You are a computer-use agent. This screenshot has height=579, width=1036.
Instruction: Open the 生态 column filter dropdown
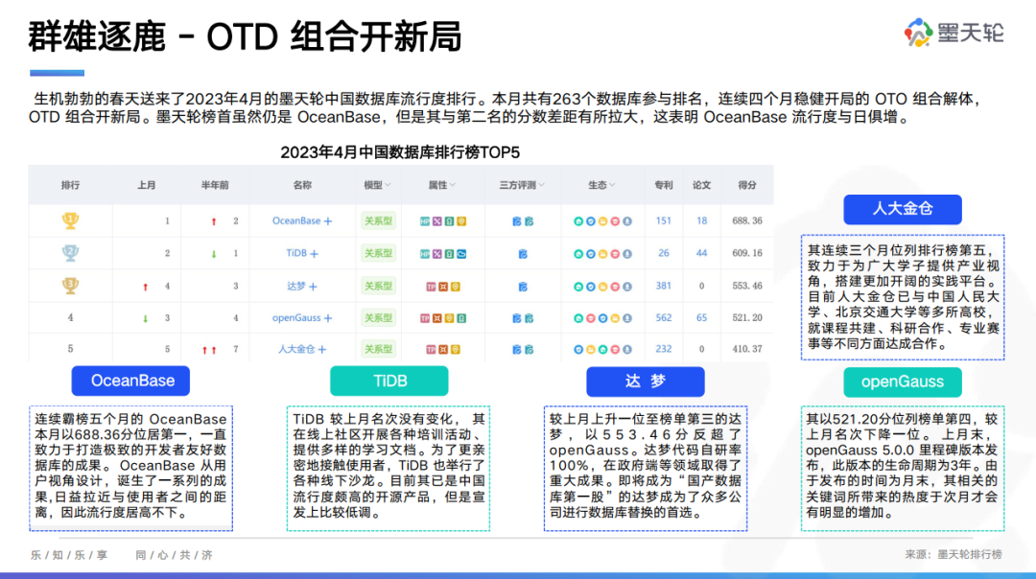612,186
